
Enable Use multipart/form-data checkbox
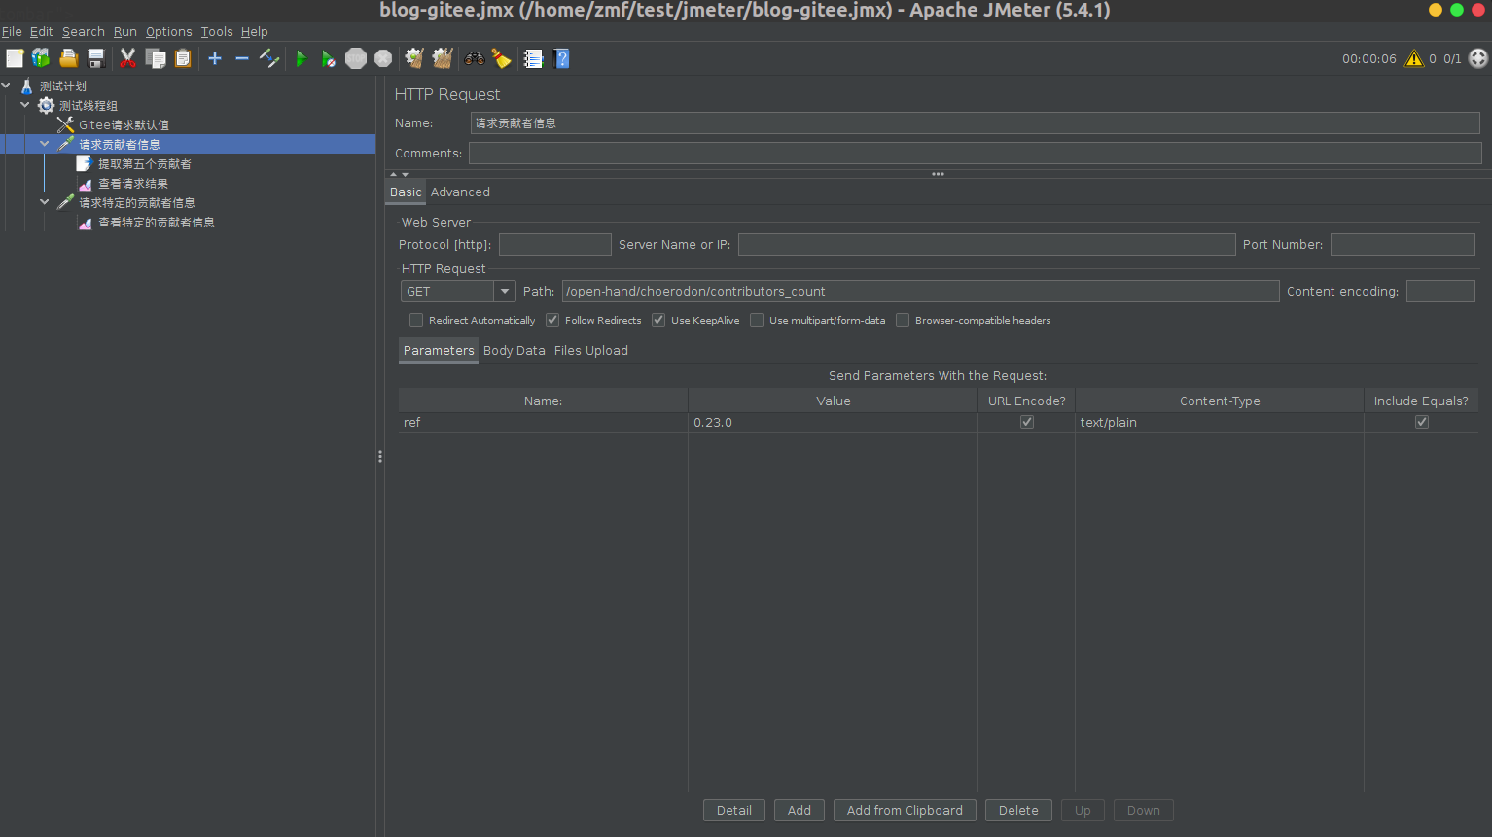click(757, 320)
